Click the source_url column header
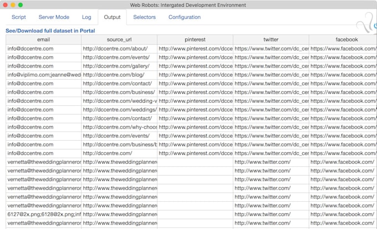The image size is (377, 229). 119,39
